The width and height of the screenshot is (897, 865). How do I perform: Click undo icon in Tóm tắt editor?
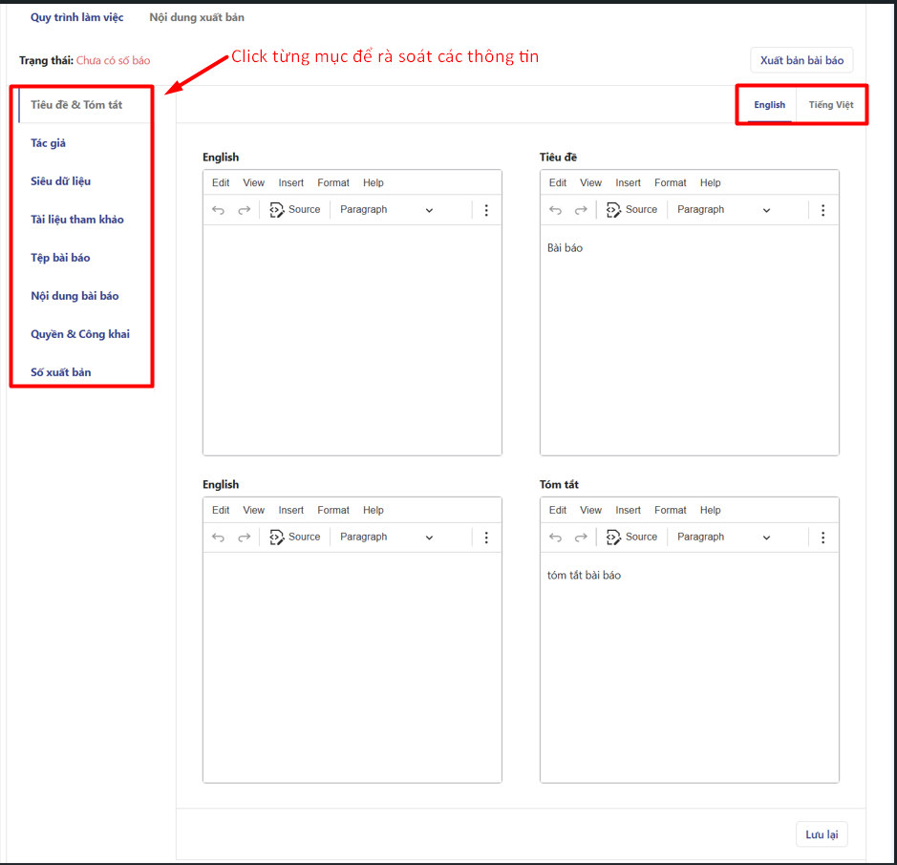(x=555, y=538)
